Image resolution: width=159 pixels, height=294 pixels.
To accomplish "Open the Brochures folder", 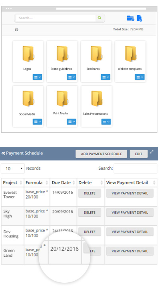I will click(96, 54).
